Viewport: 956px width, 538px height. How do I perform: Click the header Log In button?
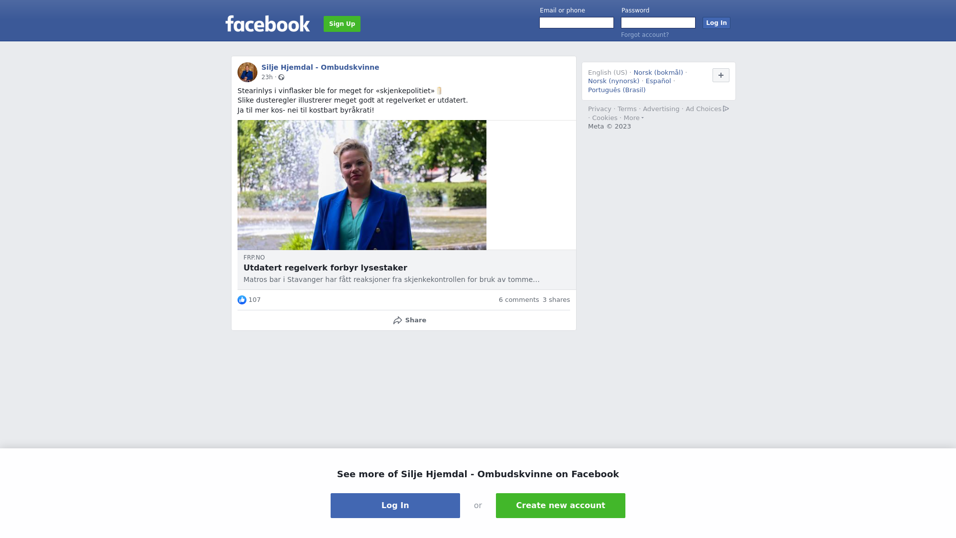coord(717,23)
